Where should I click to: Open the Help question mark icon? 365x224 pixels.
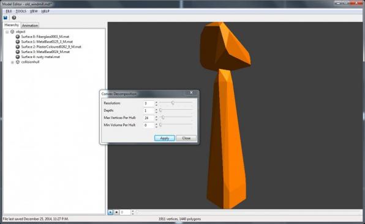pyautogui.click(x=14, y=18)
